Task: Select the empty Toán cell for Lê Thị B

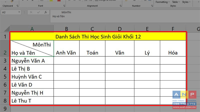Action: 92,69
